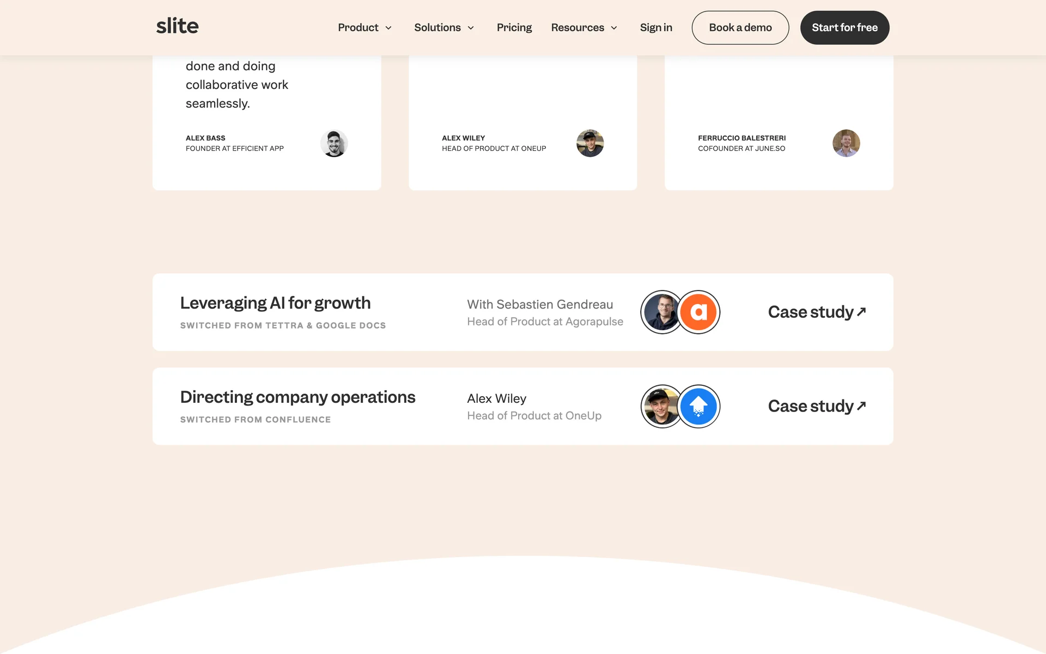1046x654 pixels.
Task: Click the Leveraging AI for growth heading
Action: [x=275, y=303]
